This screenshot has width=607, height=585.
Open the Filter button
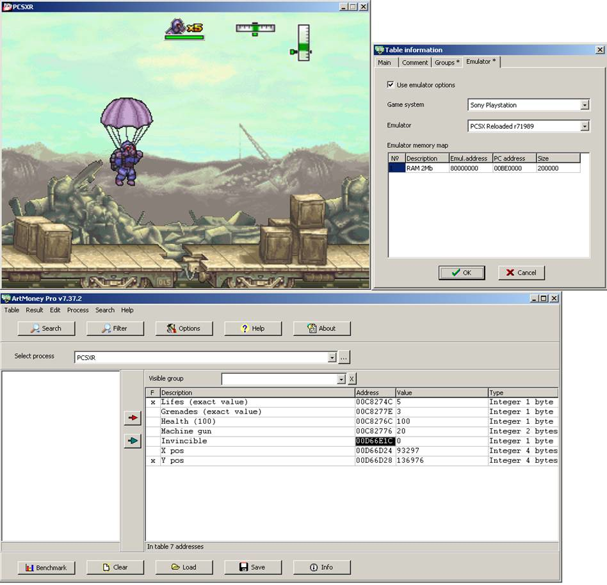(115, 328)
